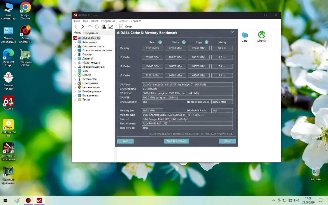
Task: Switch to the Меню tab
Action: [x=78, y=33]
